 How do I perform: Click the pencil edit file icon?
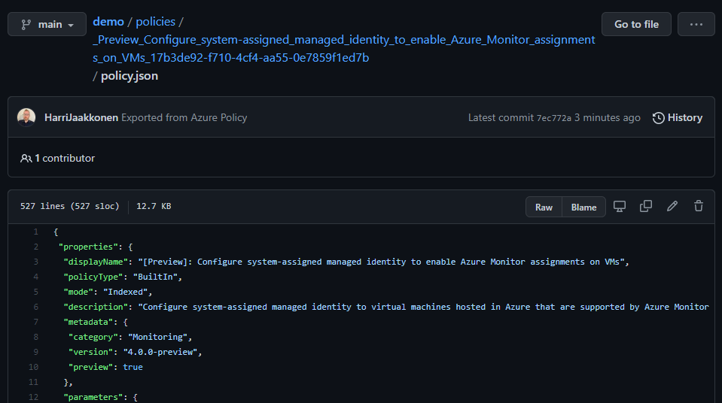click(x=672, y=207)
